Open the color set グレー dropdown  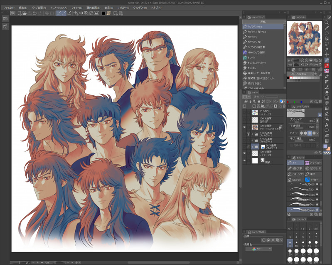point(300,74)
